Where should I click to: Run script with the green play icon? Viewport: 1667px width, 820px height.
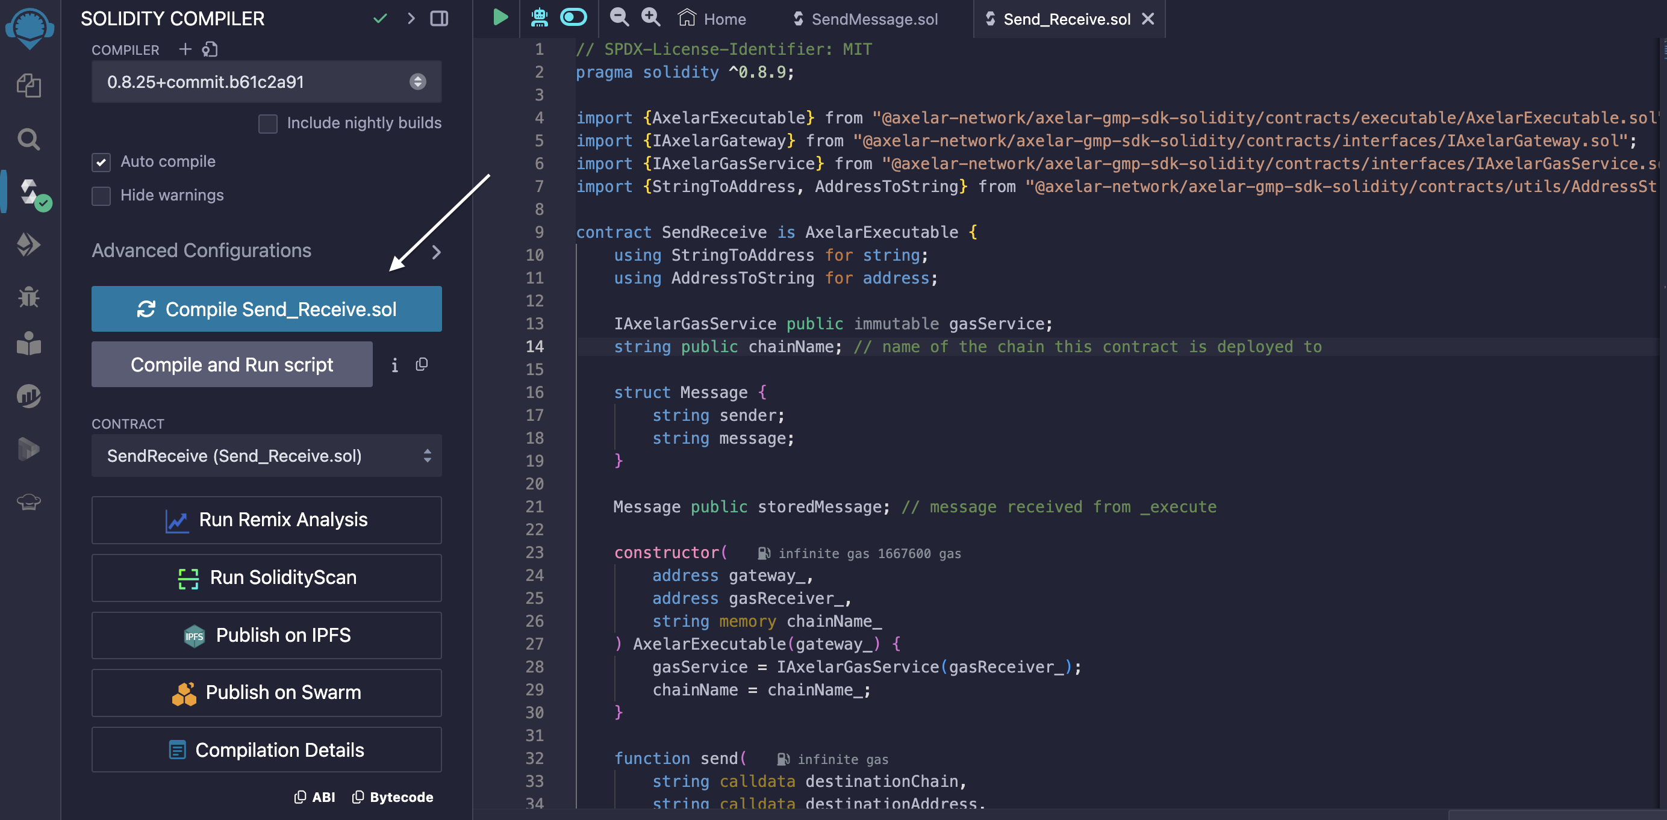pyautogui.click(x=500, y=17)
